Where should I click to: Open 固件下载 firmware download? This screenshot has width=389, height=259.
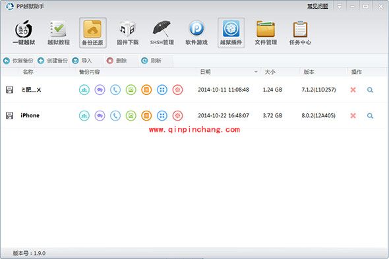click(x=127, y=33)
